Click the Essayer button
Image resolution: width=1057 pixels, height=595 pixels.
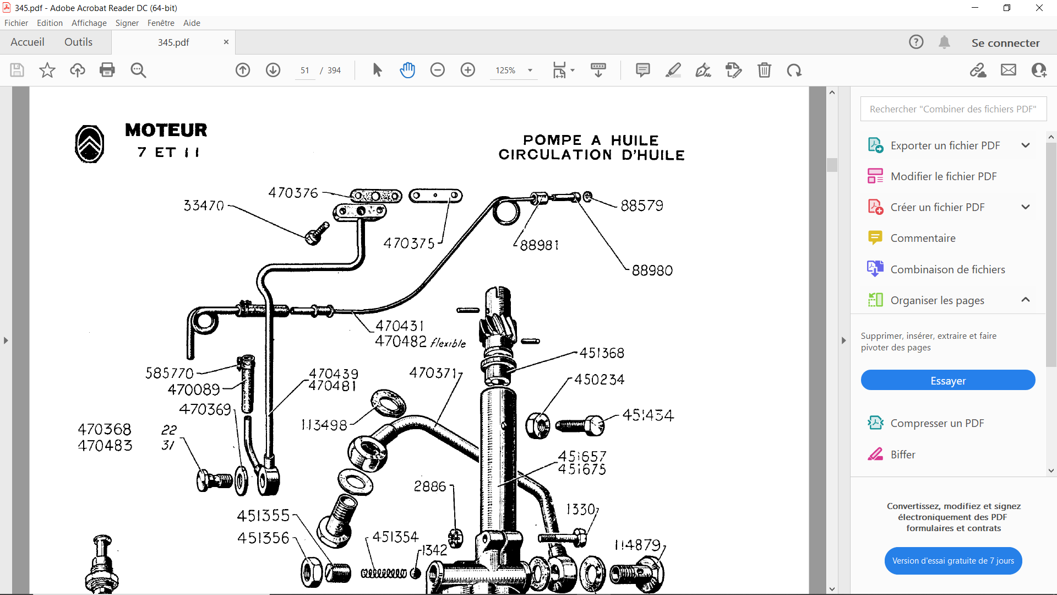coord(947,381)
